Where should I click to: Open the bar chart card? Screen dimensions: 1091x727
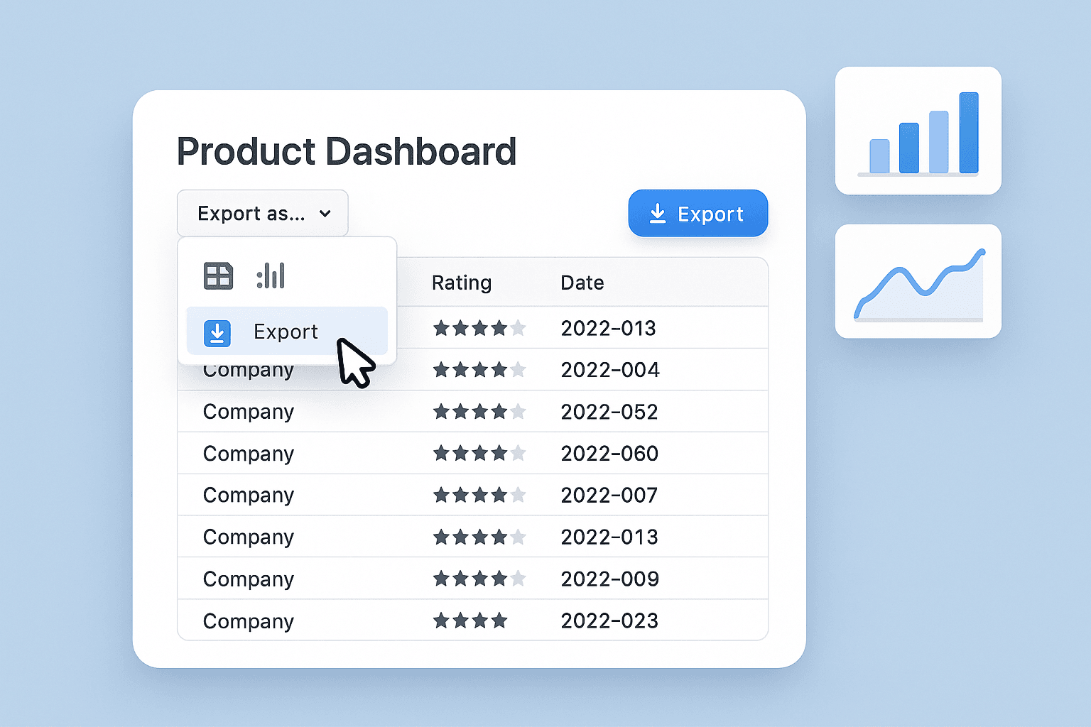[918, 131]
